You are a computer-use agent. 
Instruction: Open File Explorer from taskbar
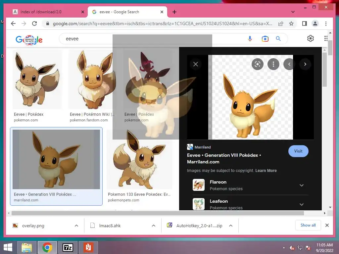[x=27, y=247]
